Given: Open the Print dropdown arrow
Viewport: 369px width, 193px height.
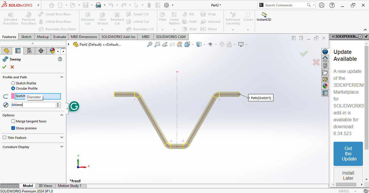Looking at the screenshot, I should 104,5.
